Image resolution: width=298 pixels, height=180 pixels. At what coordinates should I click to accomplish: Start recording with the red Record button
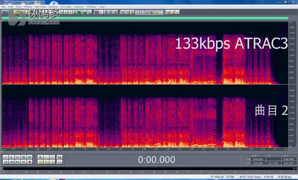[x=29, y=162]
